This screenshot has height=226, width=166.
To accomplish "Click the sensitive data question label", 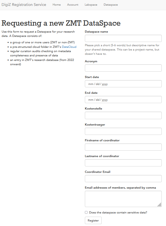I will (118, 212).
